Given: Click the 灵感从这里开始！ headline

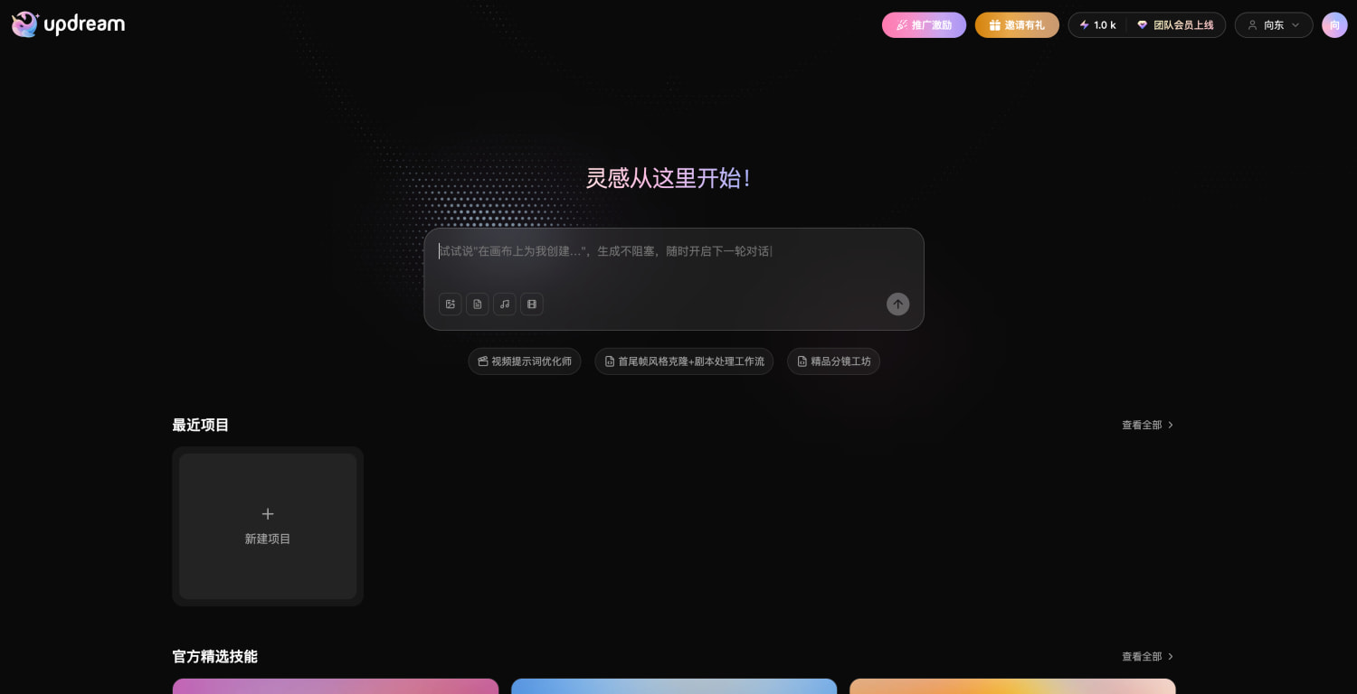Looking at the screenshot, I should pos(669,178).
